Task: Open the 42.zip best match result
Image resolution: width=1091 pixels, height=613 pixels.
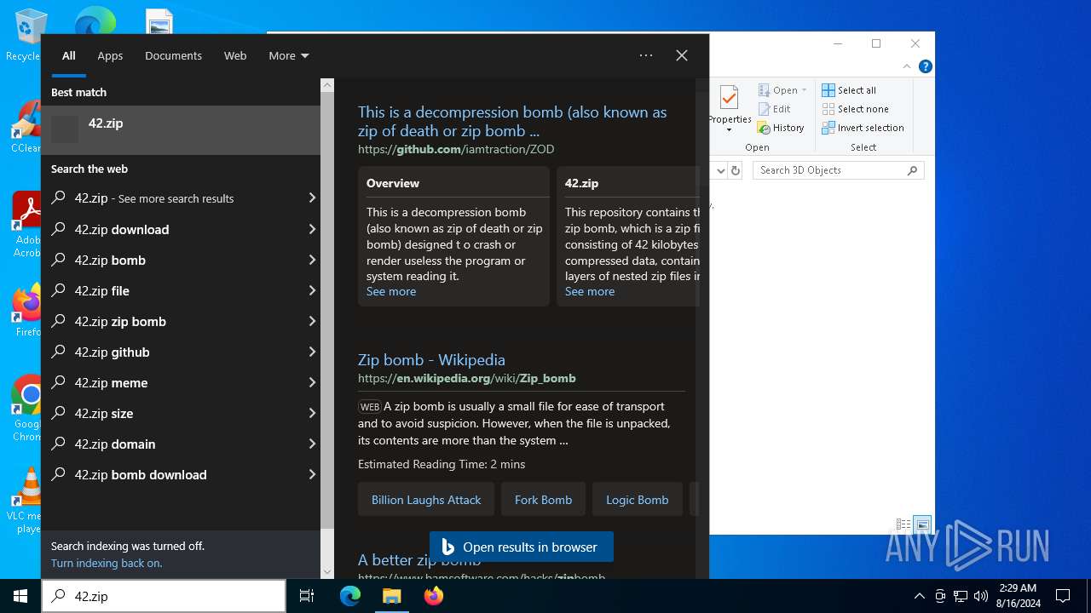Action: (181, 130)
